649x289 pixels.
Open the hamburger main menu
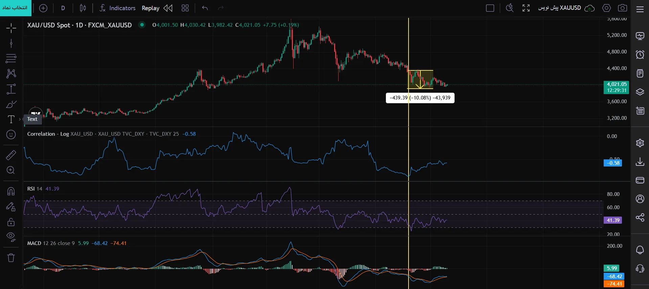click(640, 9)
